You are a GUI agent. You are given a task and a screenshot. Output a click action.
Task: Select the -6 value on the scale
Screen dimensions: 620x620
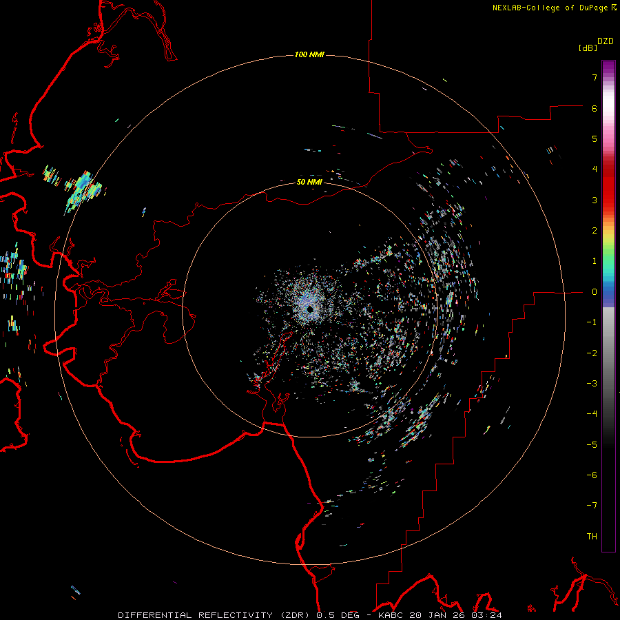pos(592,475)
